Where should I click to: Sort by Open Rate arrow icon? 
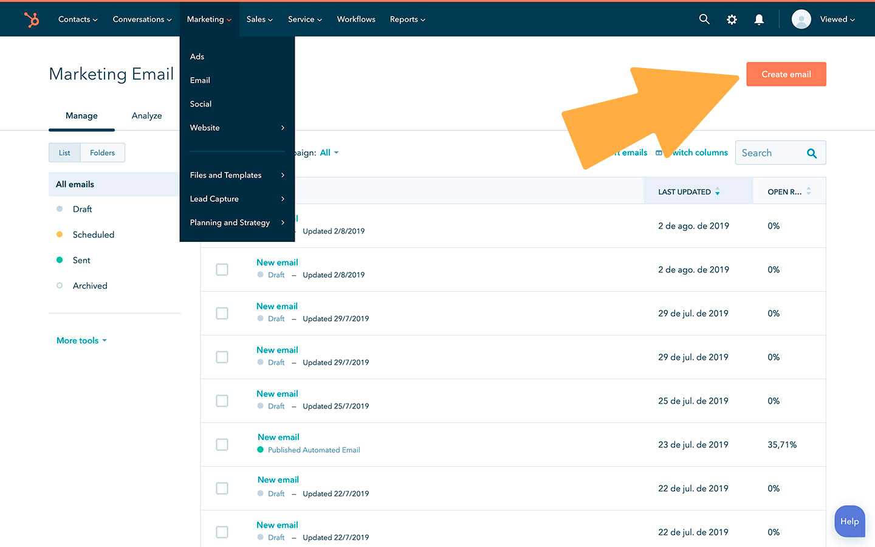(x=809, y=191)
